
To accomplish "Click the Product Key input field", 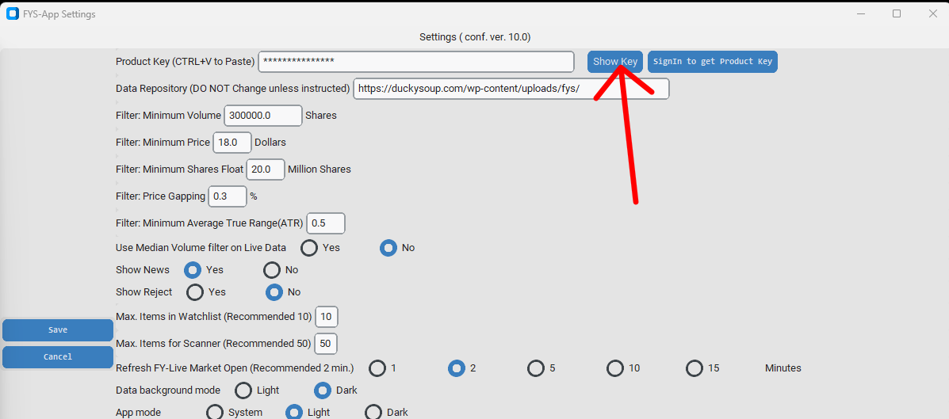I will coord(415,62).
